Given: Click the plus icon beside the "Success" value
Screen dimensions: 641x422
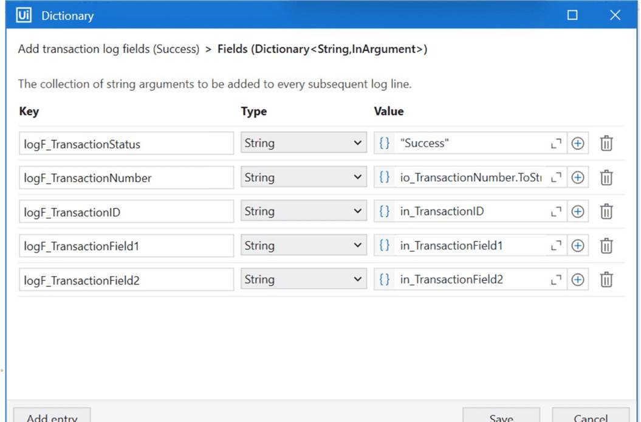Looking at the screenshot, I should [578, 143].
